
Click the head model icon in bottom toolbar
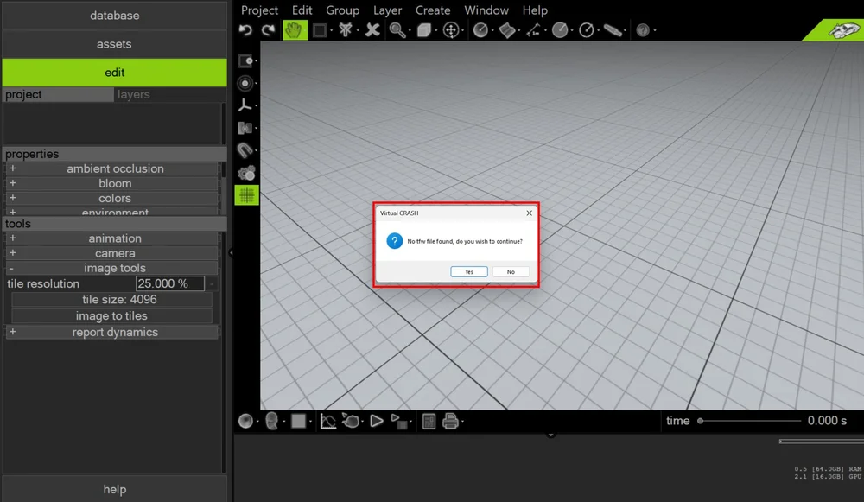271,421
